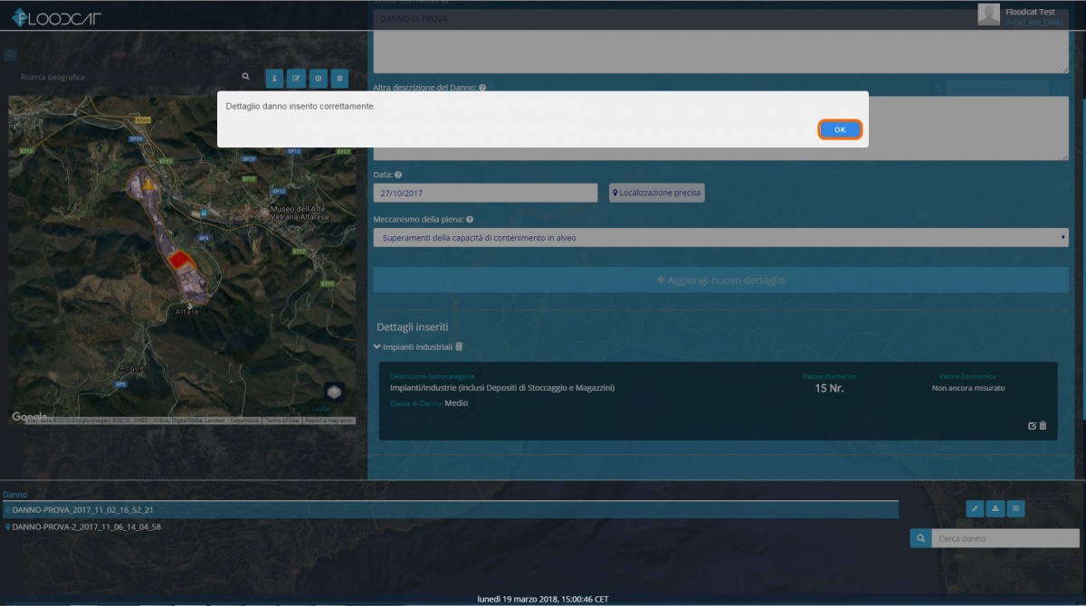Click the date and time in status bar
Image resolution: width=1086 pixels, height=606 pixels.
coord(543,599)
